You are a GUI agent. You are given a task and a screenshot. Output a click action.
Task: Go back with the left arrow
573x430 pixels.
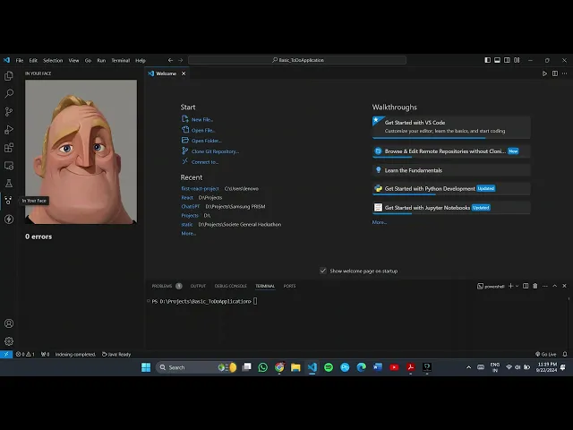pos(170,60)
